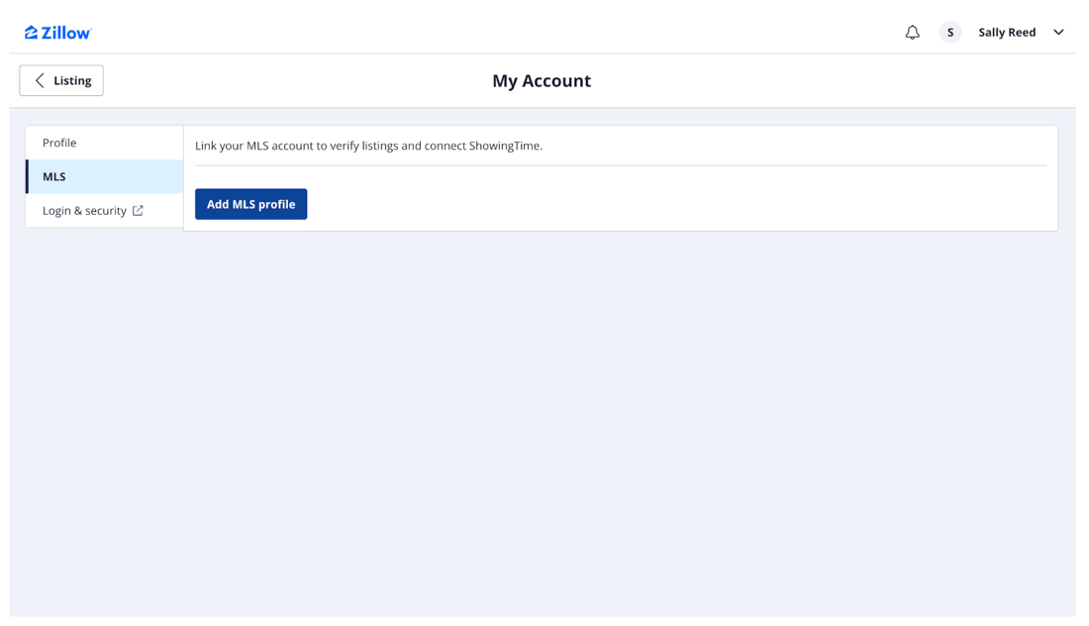
Task: Click the divider line above Add MLS profile
Action: 620,165
